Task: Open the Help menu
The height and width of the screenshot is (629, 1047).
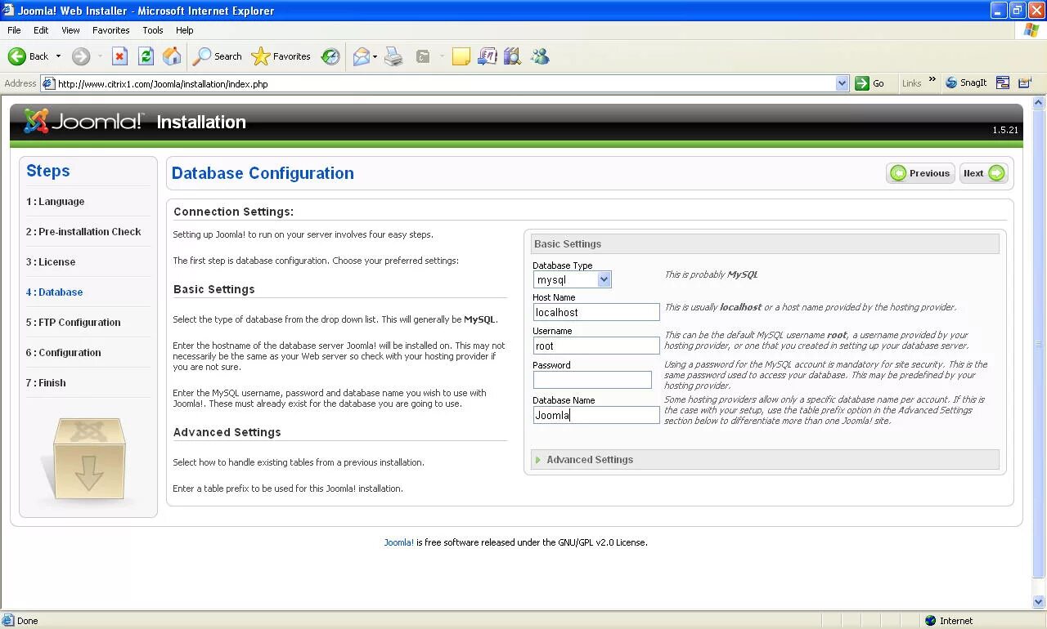Action: pos(185,30)
